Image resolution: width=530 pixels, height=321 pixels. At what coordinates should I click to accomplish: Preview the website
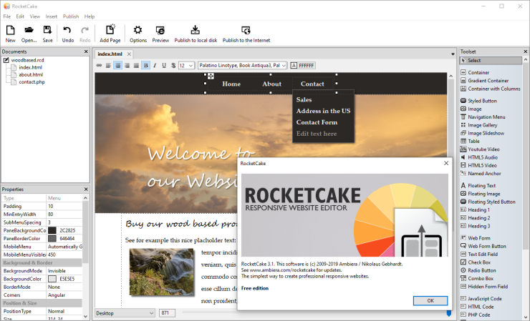pos(160,34)
